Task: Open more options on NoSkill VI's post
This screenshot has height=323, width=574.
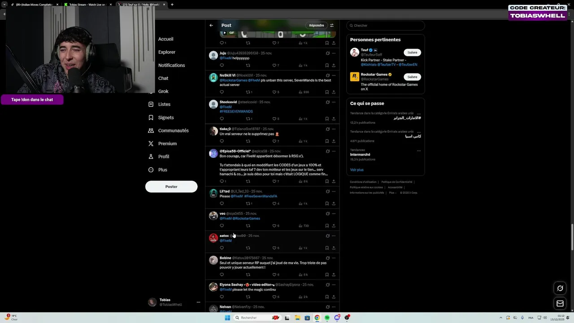Action: [x=334, y=75]
